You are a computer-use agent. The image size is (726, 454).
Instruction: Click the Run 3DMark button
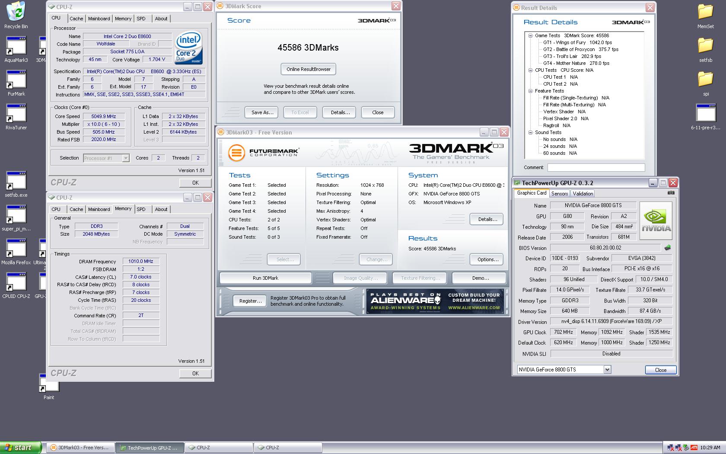click(x=265, y=278)
